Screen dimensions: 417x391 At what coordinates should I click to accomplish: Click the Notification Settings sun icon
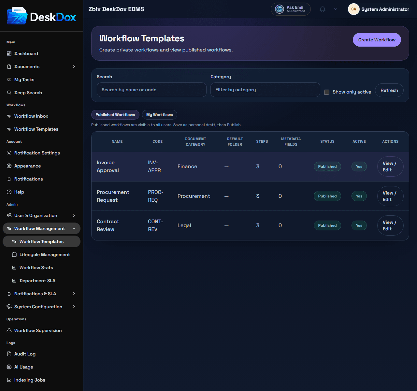(x=9, y=153)
